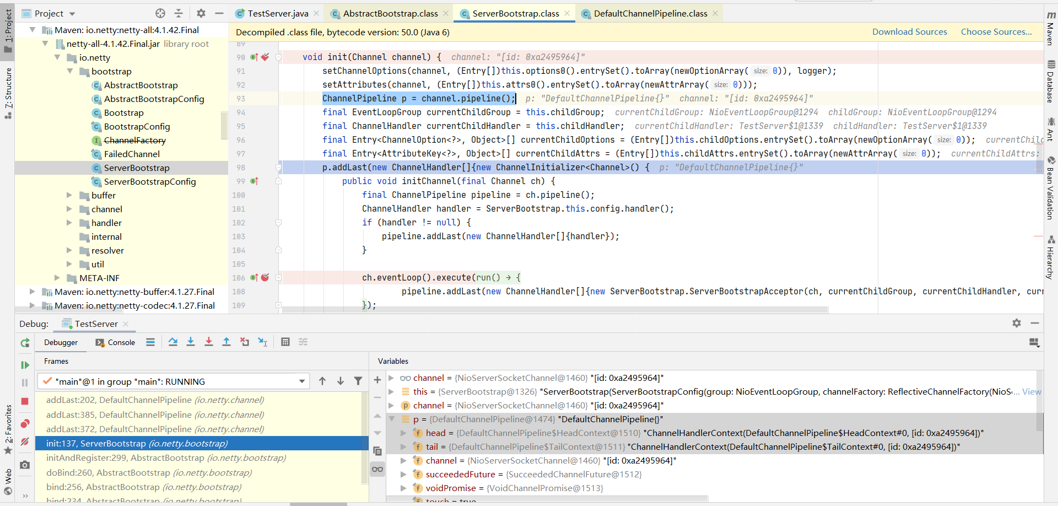
Task: Hide the Project panel
Action: pyautogui.click(x=219, y=13)
